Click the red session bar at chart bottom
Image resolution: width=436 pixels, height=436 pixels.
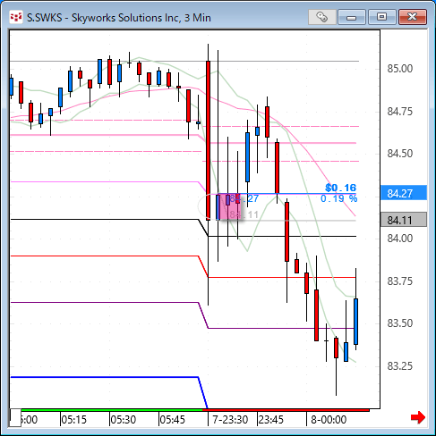coord(286,410)
